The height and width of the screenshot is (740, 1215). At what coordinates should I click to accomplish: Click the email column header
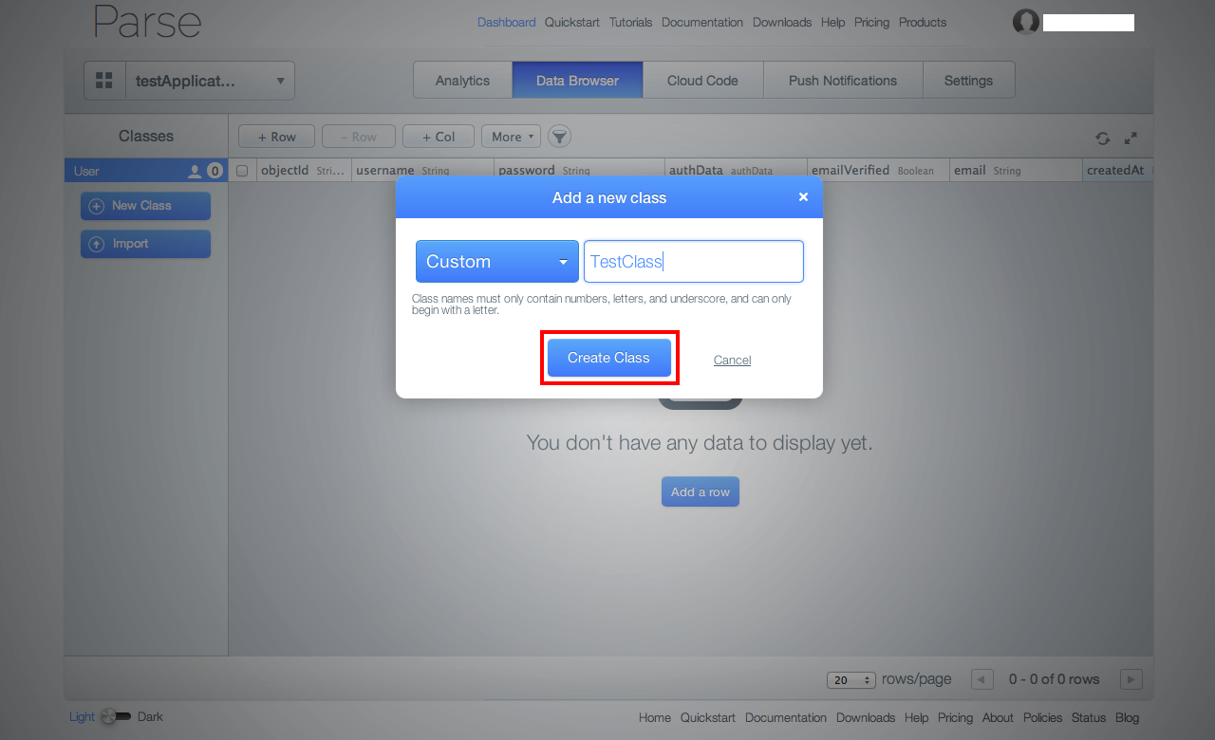point(1016,171)
